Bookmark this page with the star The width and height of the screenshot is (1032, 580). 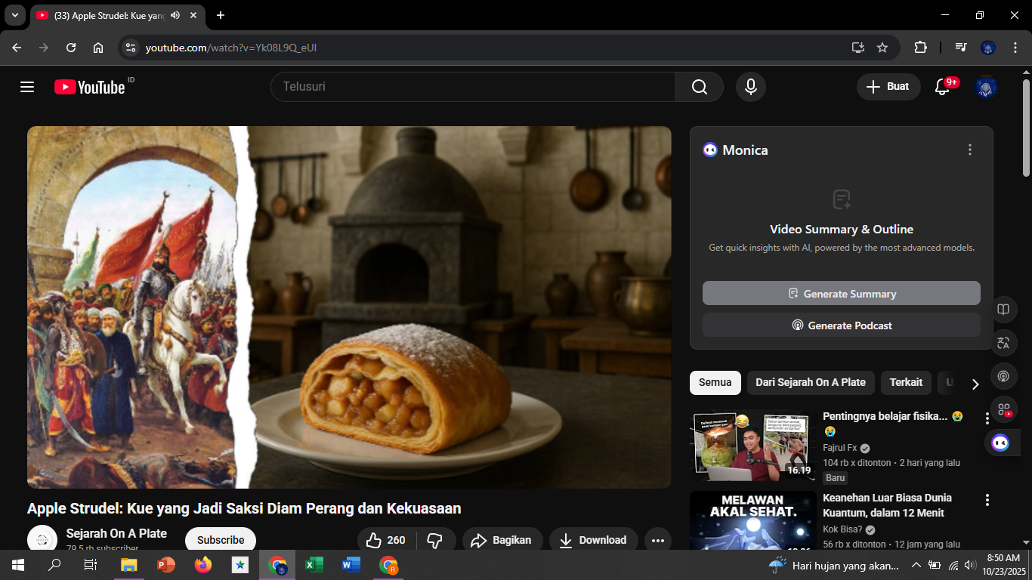(x=882, y=48)
